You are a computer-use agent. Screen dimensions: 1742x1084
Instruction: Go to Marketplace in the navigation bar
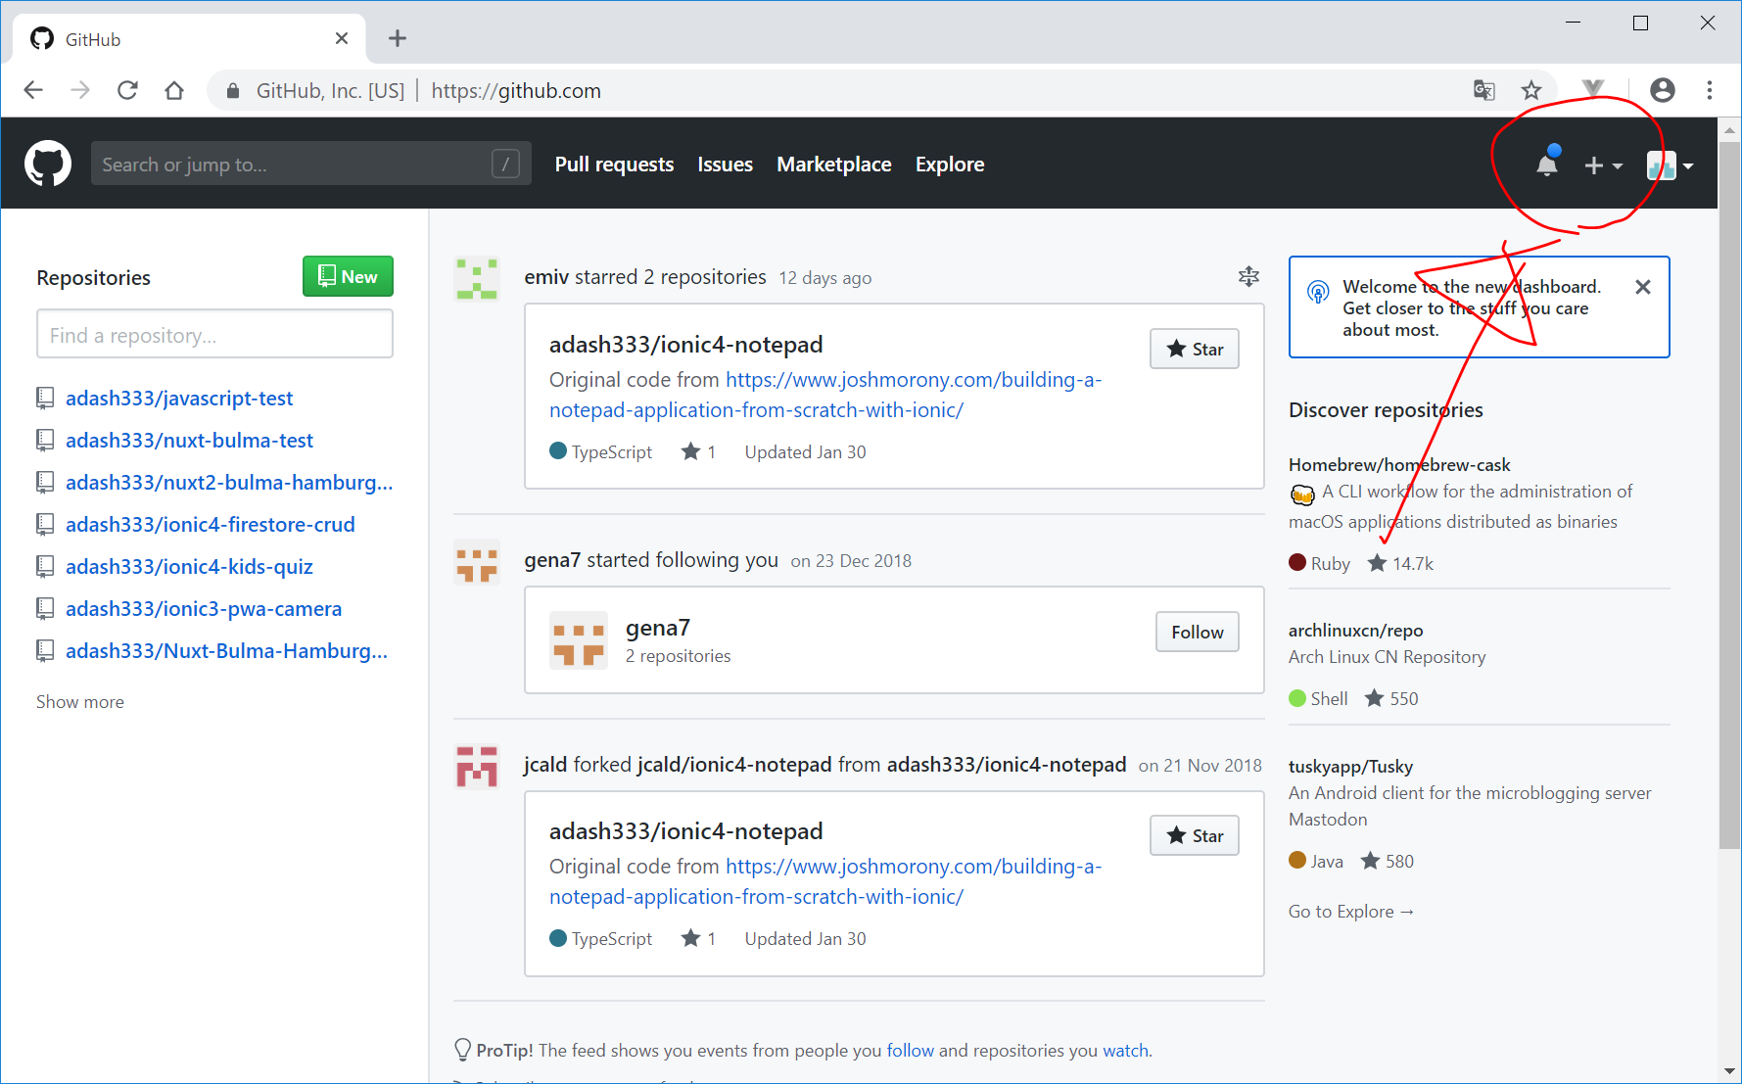tap(833, 165)
